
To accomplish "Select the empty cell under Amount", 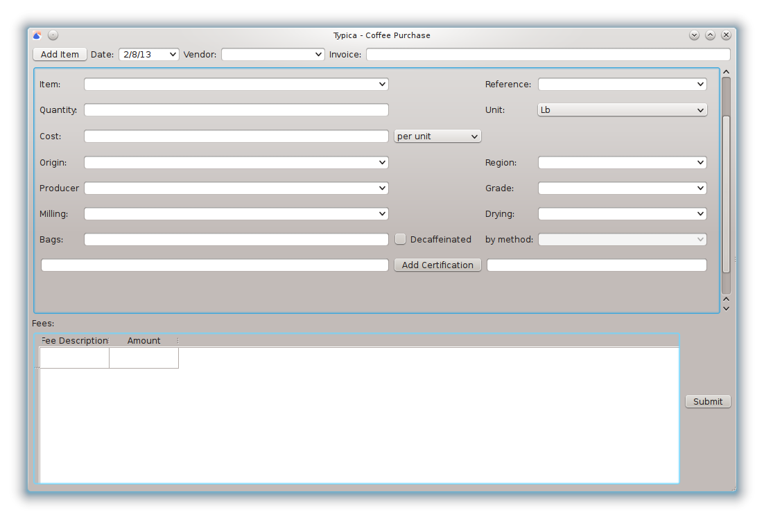I will tap(144, 358).
